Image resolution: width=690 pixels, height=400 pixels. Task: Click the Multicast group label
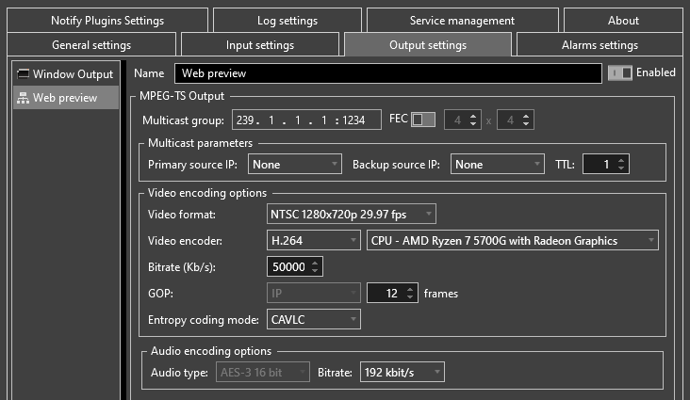[x=183, y=120]
